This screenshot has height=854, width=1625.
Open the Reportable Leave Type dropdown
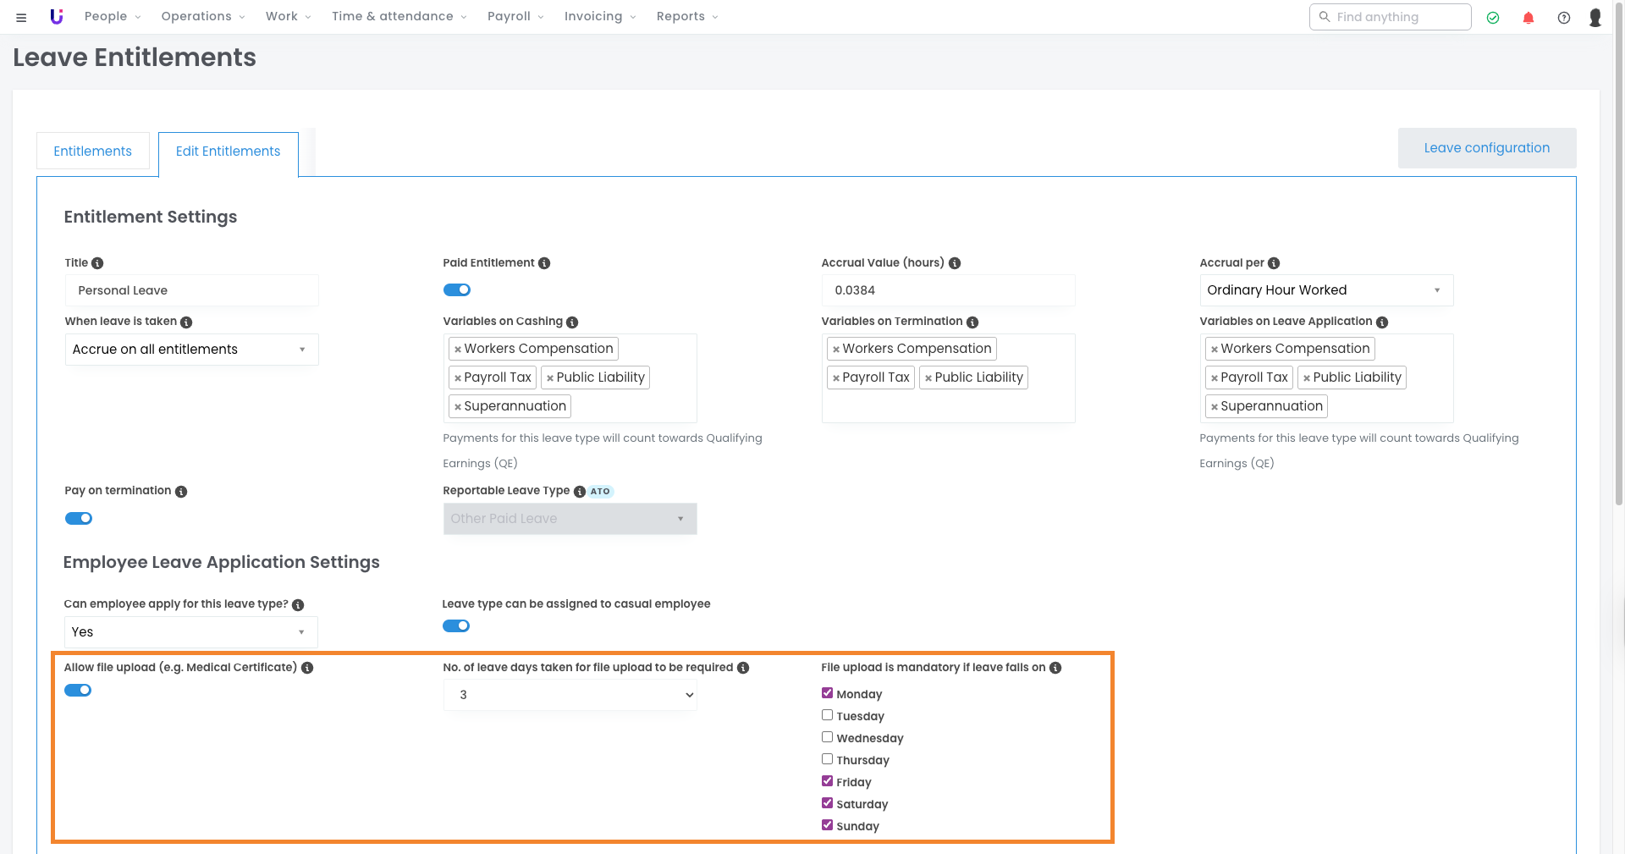[x=570, y=519]
